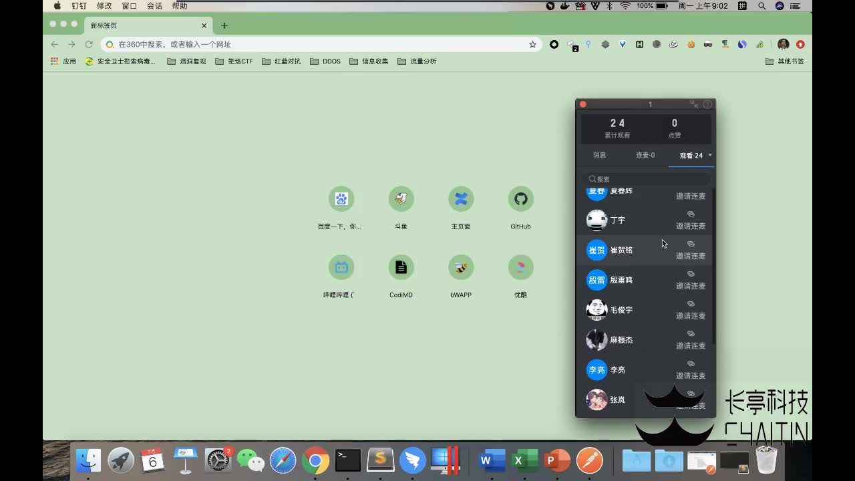
Task: Open the 信息收集 bookmark folder
Action: tap(369, 61)
